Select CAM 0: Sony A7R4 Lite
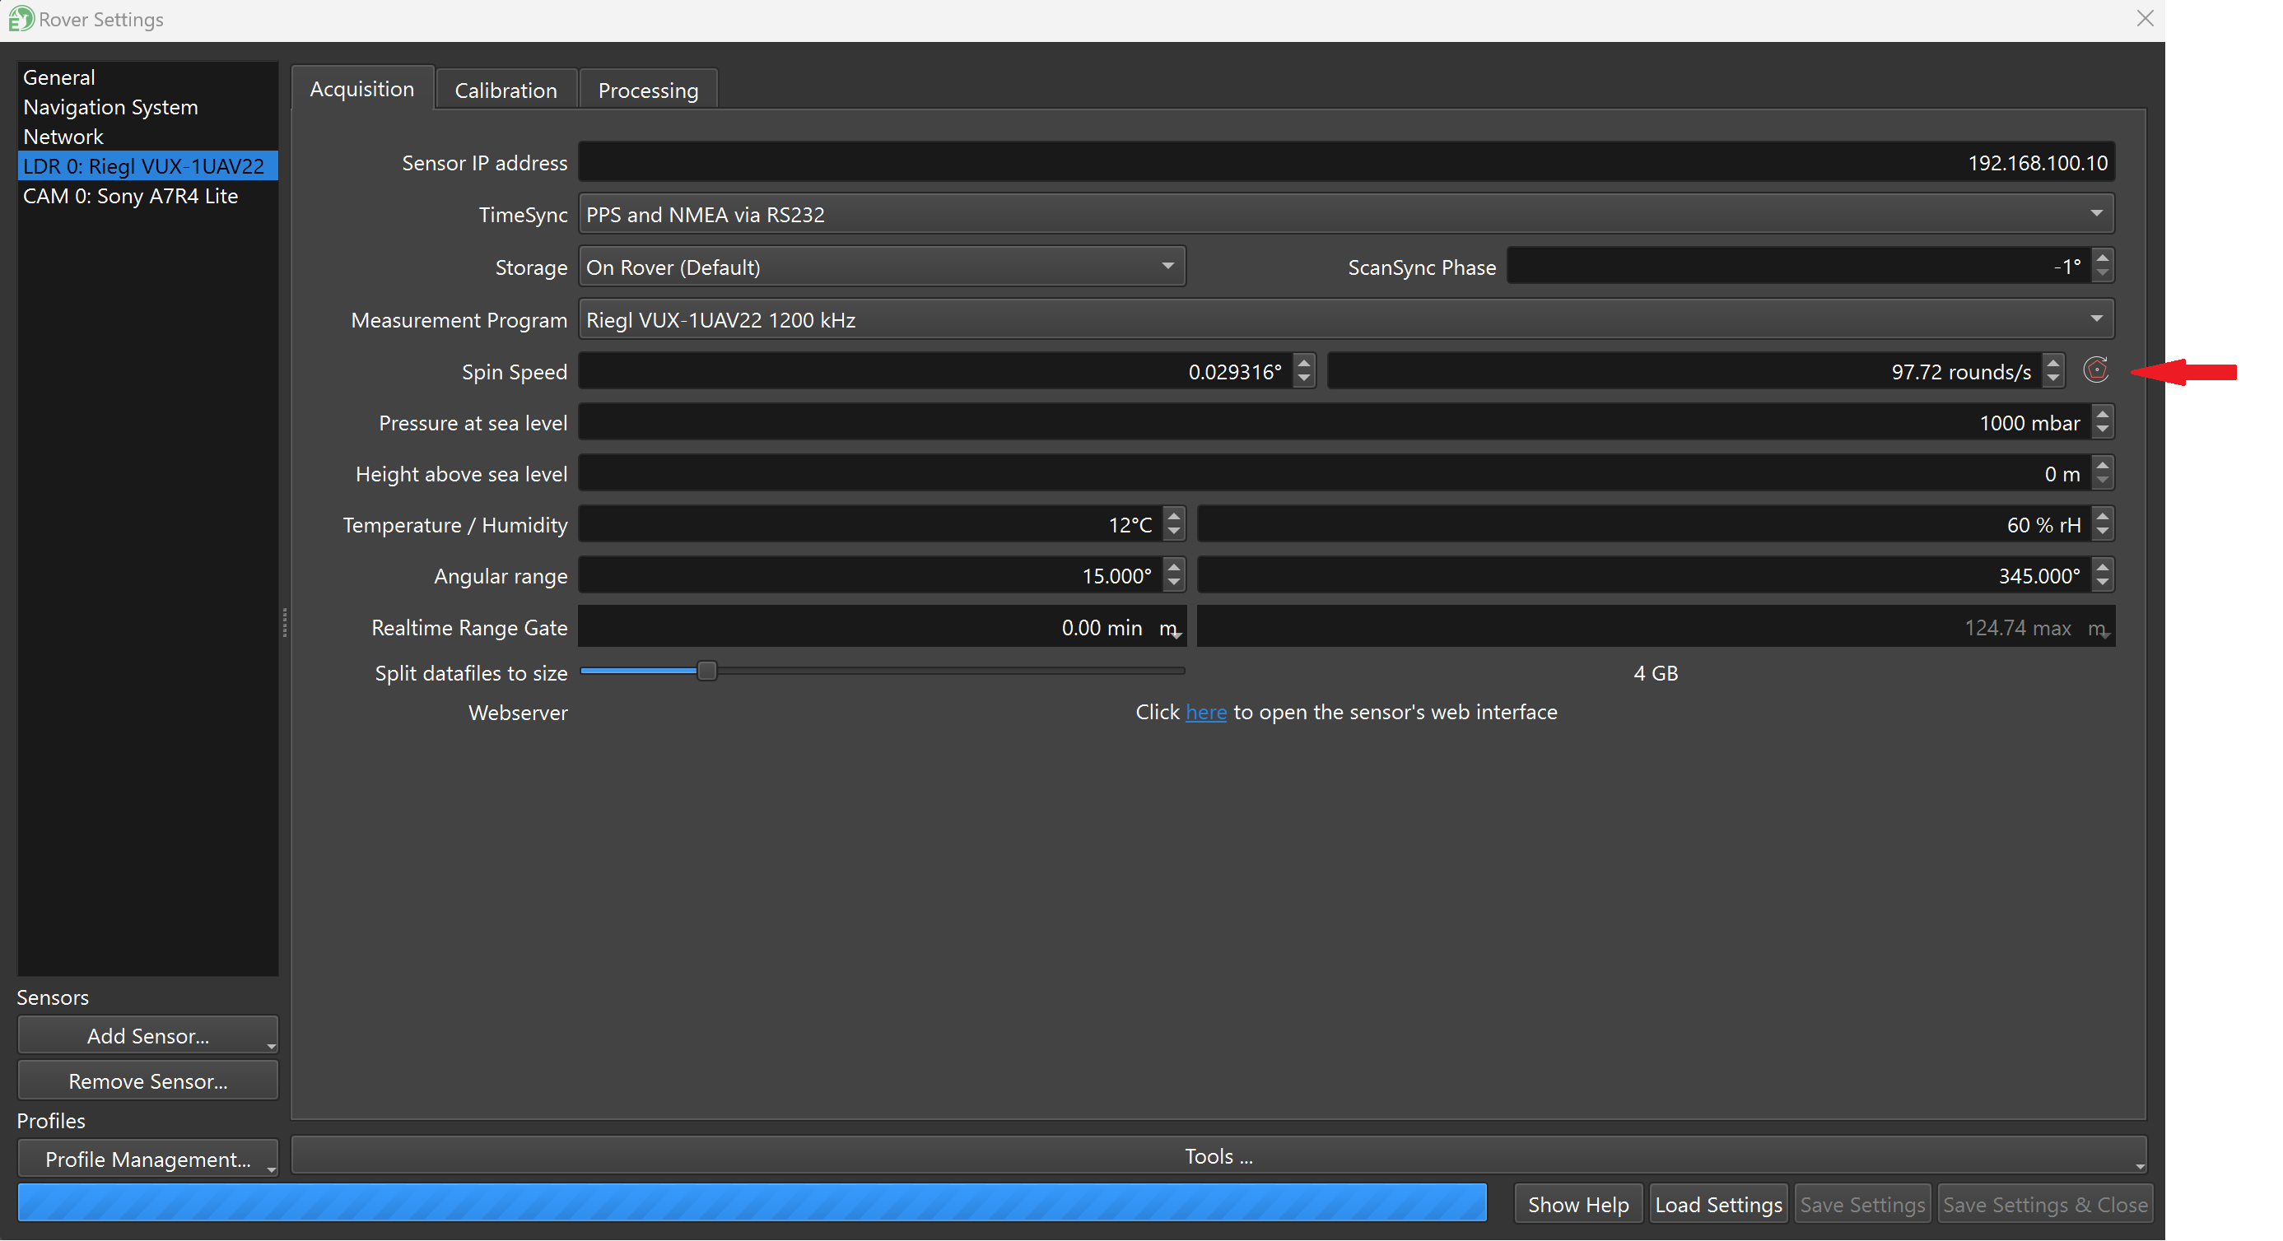The width and height of the screenshot is (2283, 1241). pos(130,196)
